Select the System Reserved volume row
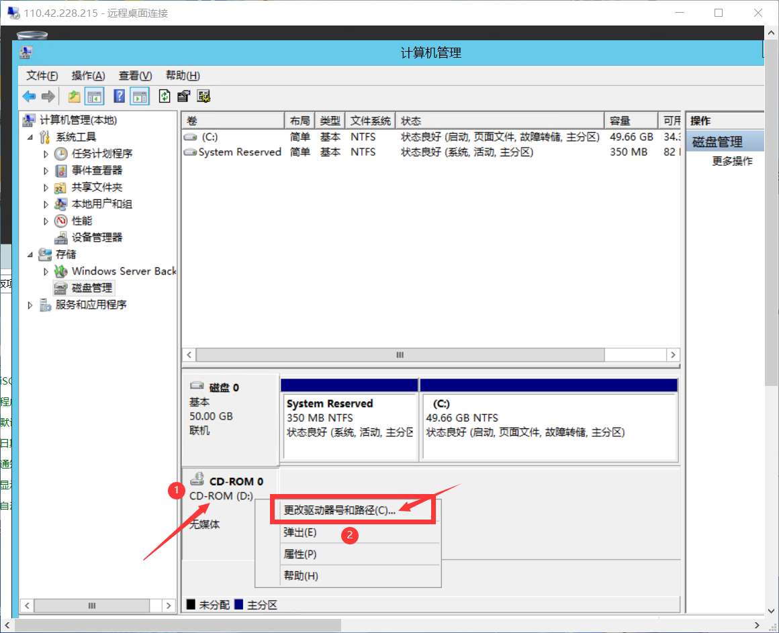779x633 pixels. click(x=239, y=152)
